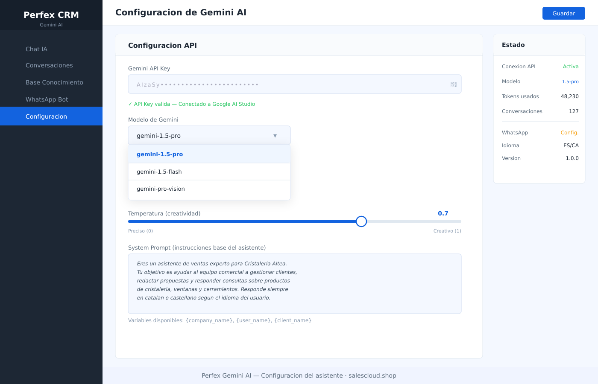Select the Configuracion sidebar item

pos(46,116)
